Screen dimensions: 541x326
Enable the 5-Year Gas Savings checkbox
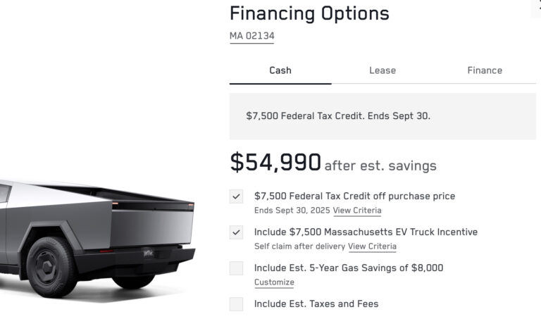(x=236, y=268)
